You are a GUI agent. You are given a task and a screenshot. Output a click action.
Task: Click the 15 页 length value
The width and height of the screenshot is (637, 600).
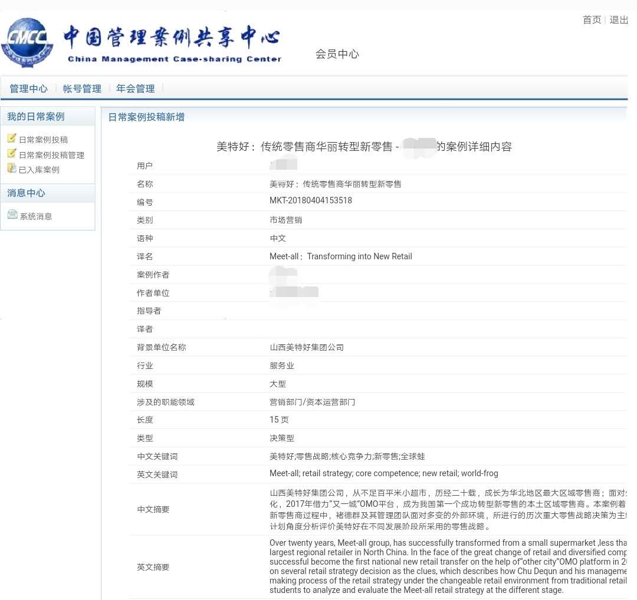pyautogui.click(x=279, y=420)
